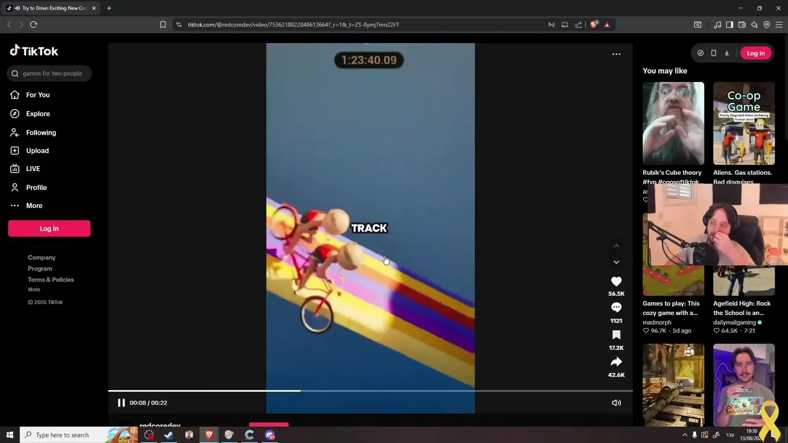Click the Brave Rewards triangle icon
This screenshot has width=788, height=443.
tap(607, 25)
